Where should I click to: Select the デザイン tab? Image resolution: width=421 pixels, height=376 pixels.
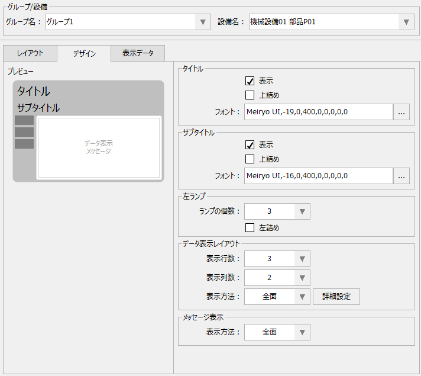84,53
